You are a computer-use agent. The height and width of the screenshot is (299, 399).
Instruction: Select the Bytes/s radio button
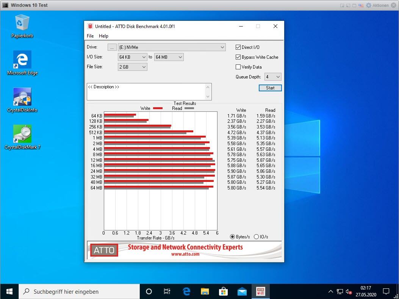click(x=232, y=236)
